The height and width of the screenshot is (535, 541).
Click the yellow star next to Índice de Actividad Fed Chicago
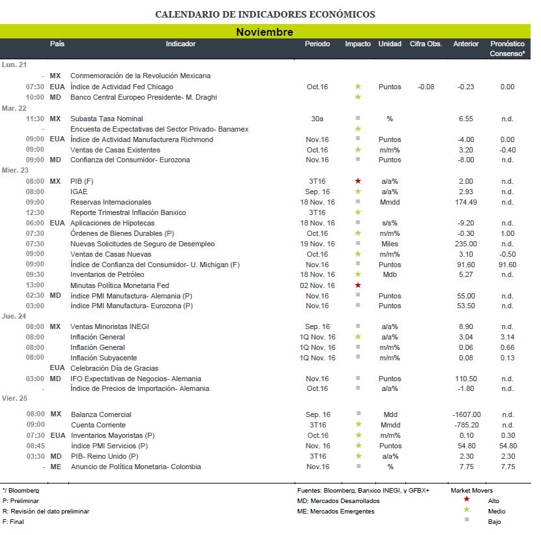[358, 86]
